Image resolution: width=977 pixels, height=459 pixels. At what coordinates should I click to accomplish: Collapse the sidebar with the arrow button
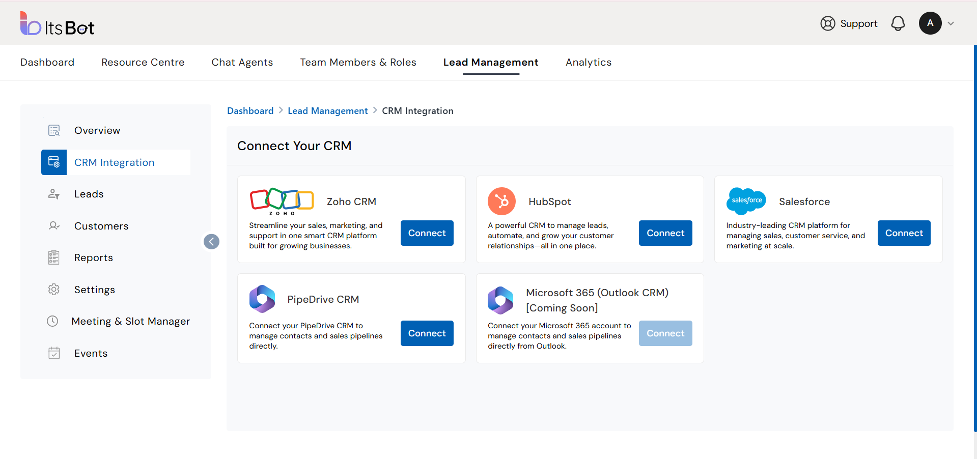(x=211, y=242)
